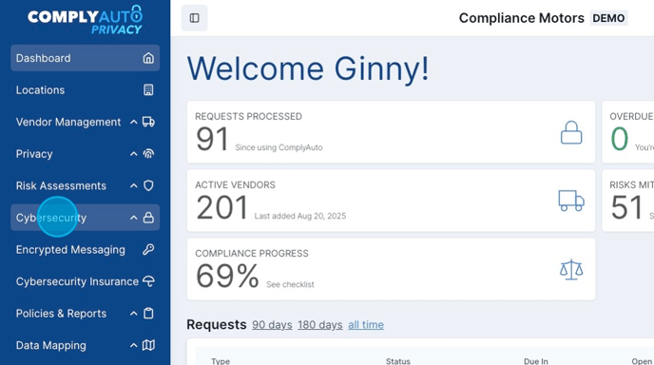Click the scales icon in Compliance Progress card
This screenshot has height=365, width=654.
click(571, 270)
